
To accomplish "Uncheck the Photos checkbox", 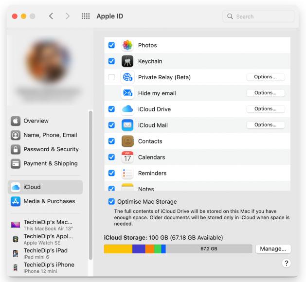I will [111, 45].
